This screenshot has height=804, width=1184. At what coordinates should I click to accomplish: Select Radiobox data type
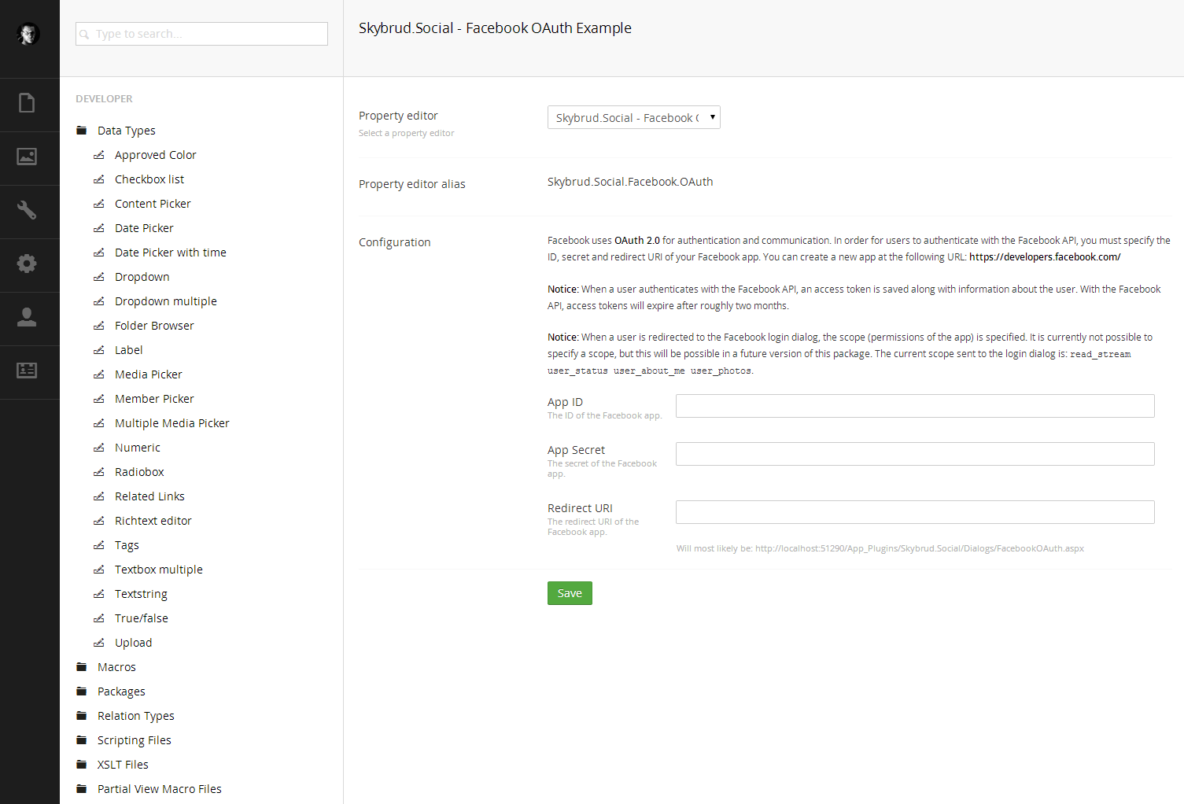(x=139, y=472)
